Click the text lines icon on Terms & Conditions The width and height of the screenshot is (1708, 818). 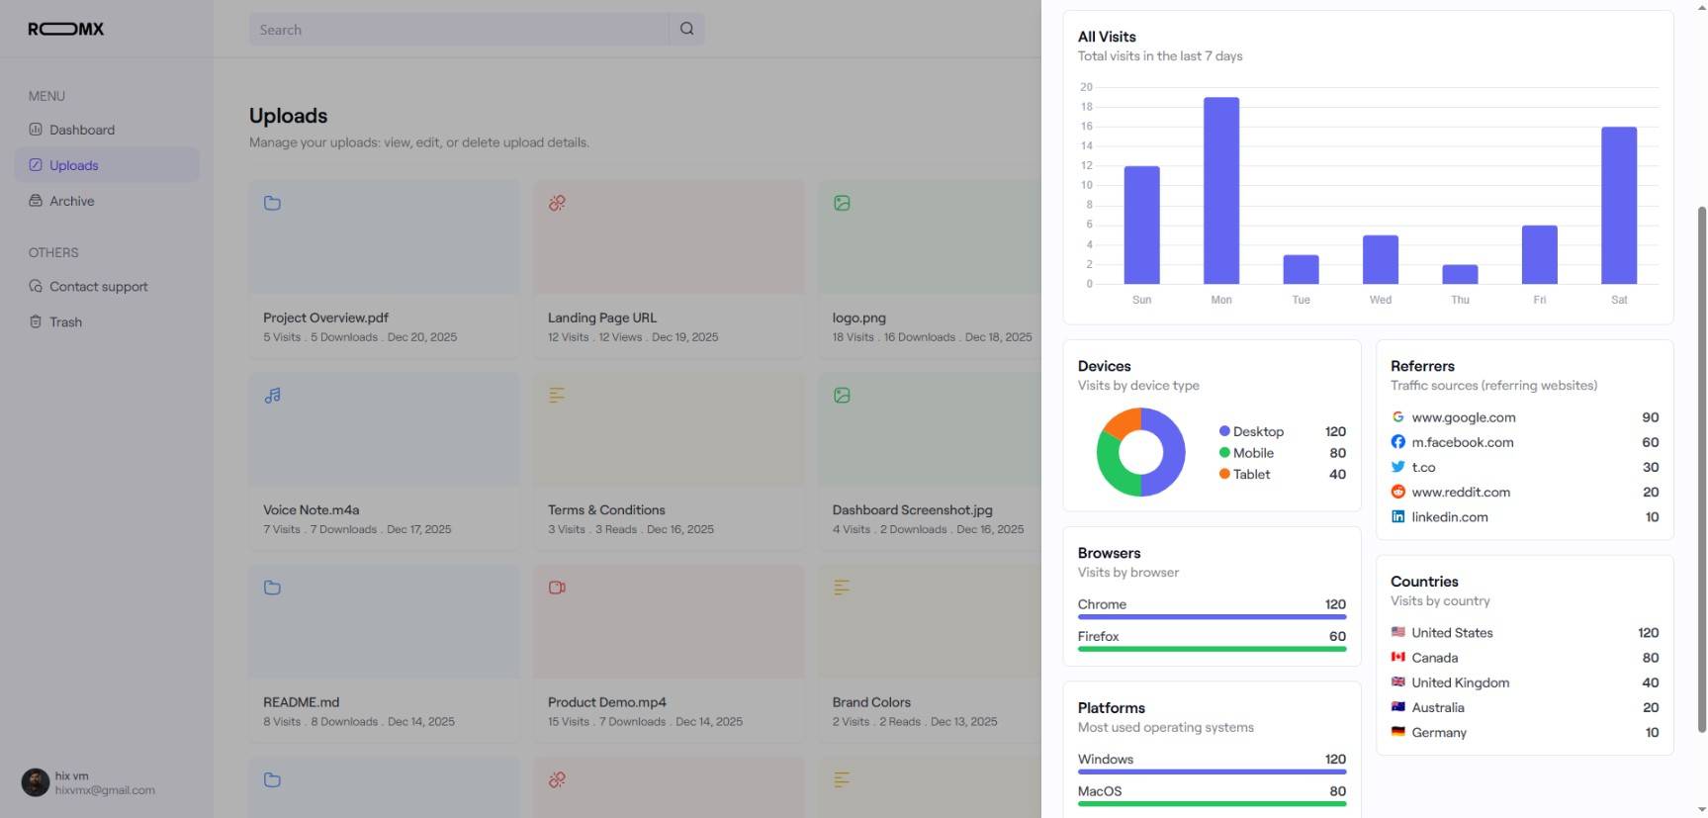[557, 396]
